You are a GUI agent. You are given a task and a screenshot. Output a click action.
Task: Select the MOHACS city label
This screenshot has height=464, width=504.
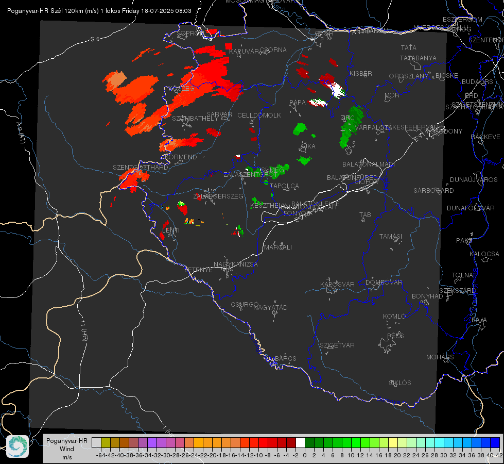(x=440, y=357)
